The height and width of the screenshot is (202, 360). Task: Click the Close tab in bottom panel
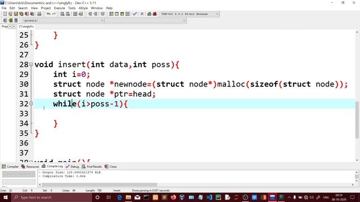tap(110, 167)
